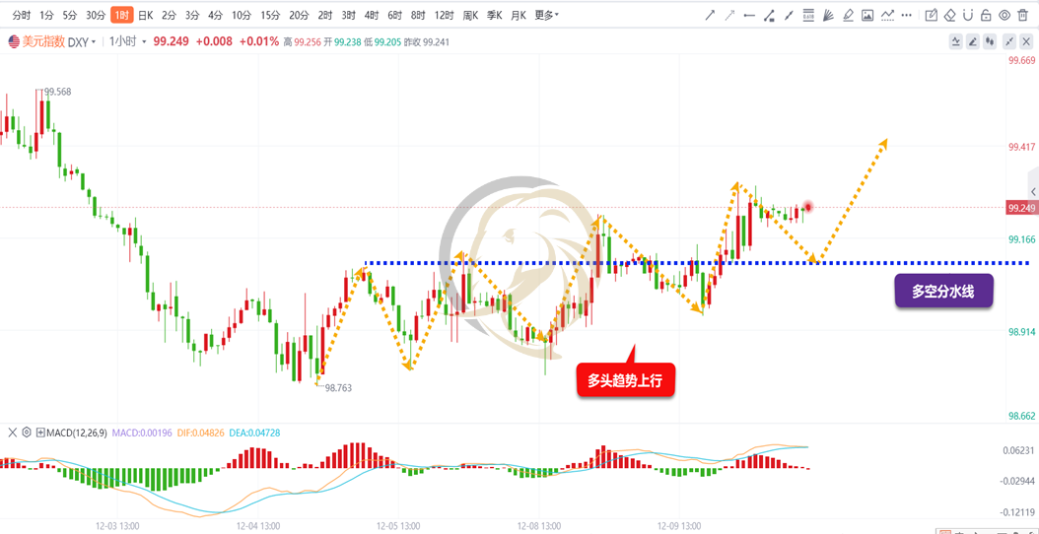
Task: Select the highlighter marker tool
Action: click(848, 15)
